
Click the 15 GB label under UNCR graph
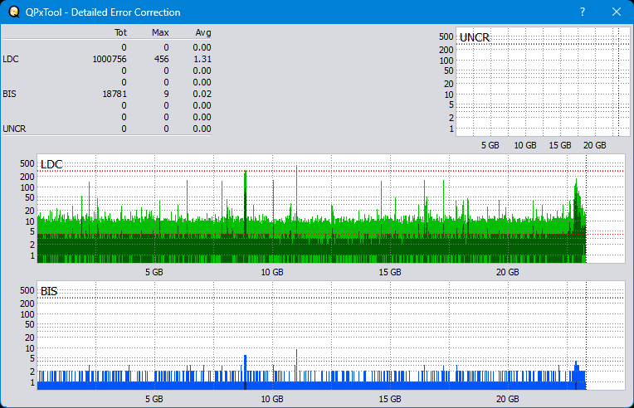point(560,145)
